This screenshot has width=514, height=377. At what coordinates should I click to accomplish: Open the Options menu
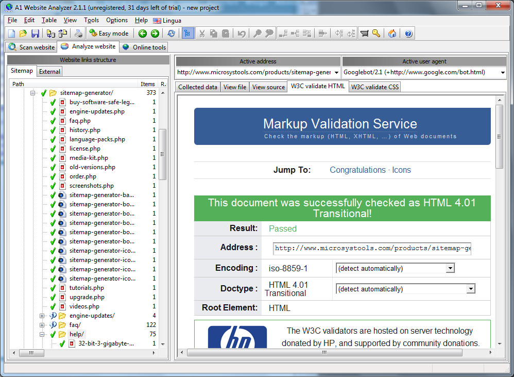click(x=117, y=20)
